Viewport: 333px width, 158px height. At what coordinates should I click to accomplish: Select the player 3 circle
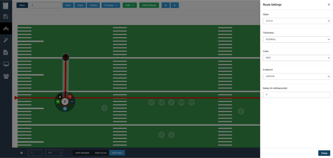click(x=162, y=135)
